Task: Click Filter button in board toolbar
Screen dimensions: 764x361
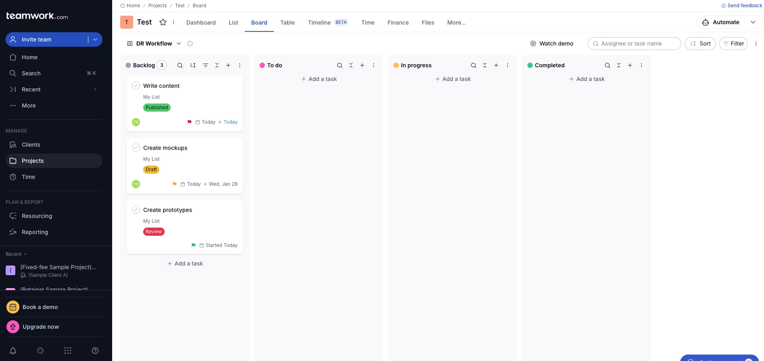Action: (x=733, y=44)
